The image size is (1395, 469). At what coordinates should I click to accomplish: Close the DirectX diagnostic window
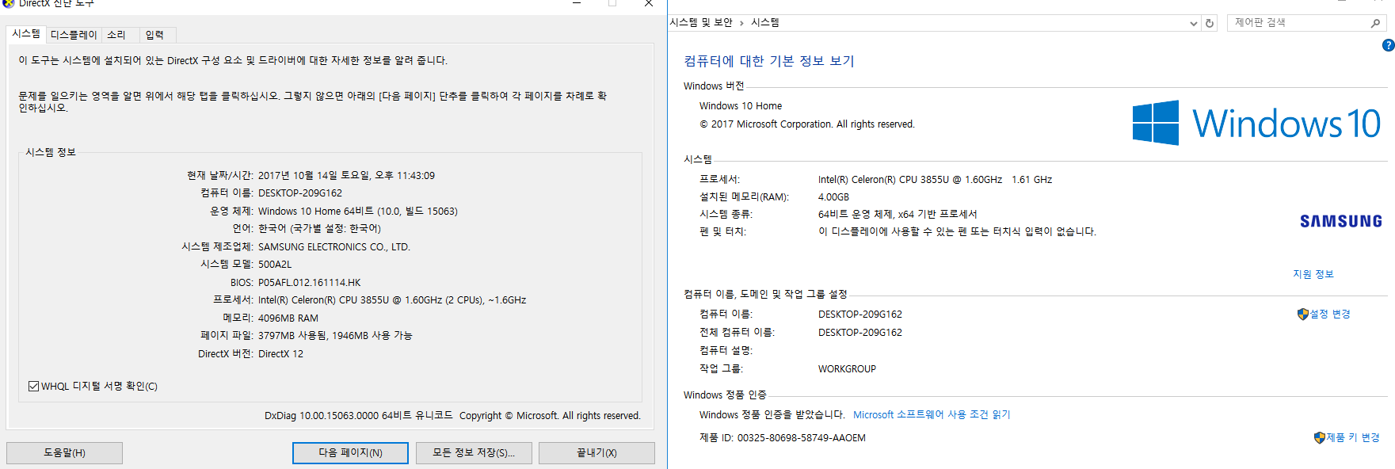649,3
